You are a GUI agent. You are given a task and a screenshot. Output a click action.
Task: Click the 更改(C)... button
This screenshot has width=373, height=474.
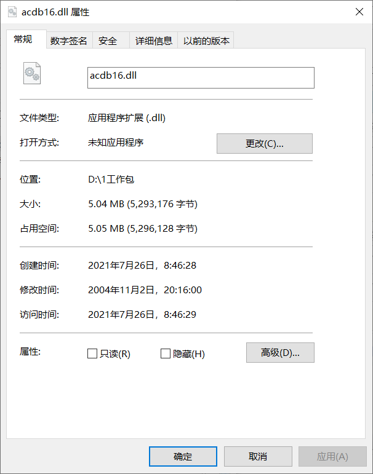[x=264, y=143]
